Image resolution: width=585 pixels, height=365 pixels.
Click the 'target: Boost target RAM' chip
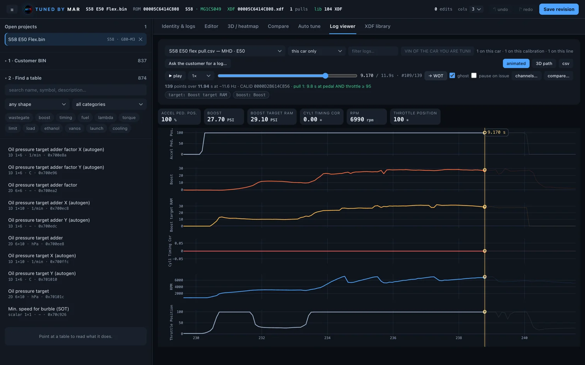click(x=198, y=95)
